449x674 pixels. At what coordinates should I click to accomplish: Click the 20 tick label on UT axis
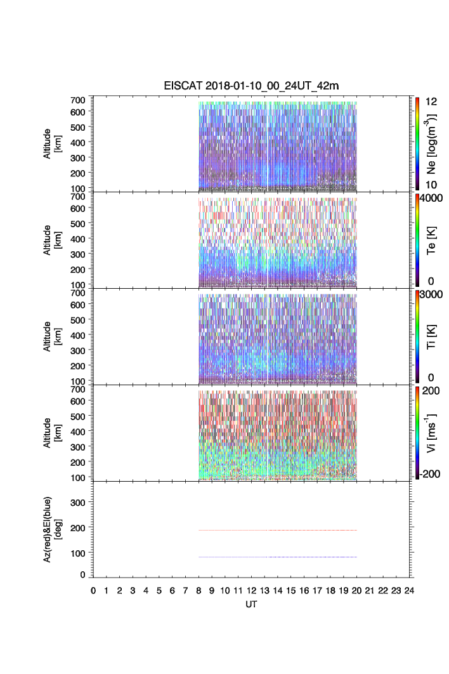pyautogui.click(x=356, y=590)
